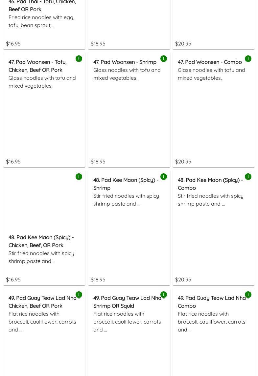Show info for Pad Kee Maon Combo

[x=248, y=177]
